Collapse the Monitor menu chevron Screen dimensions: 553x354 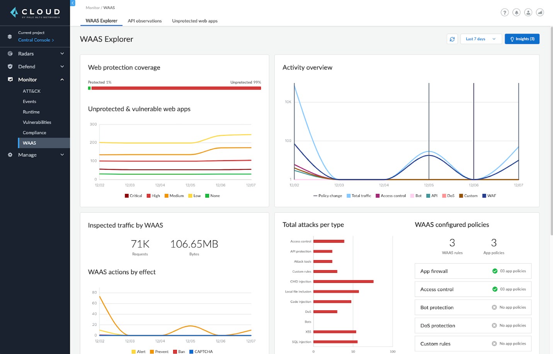pos(62,80)
